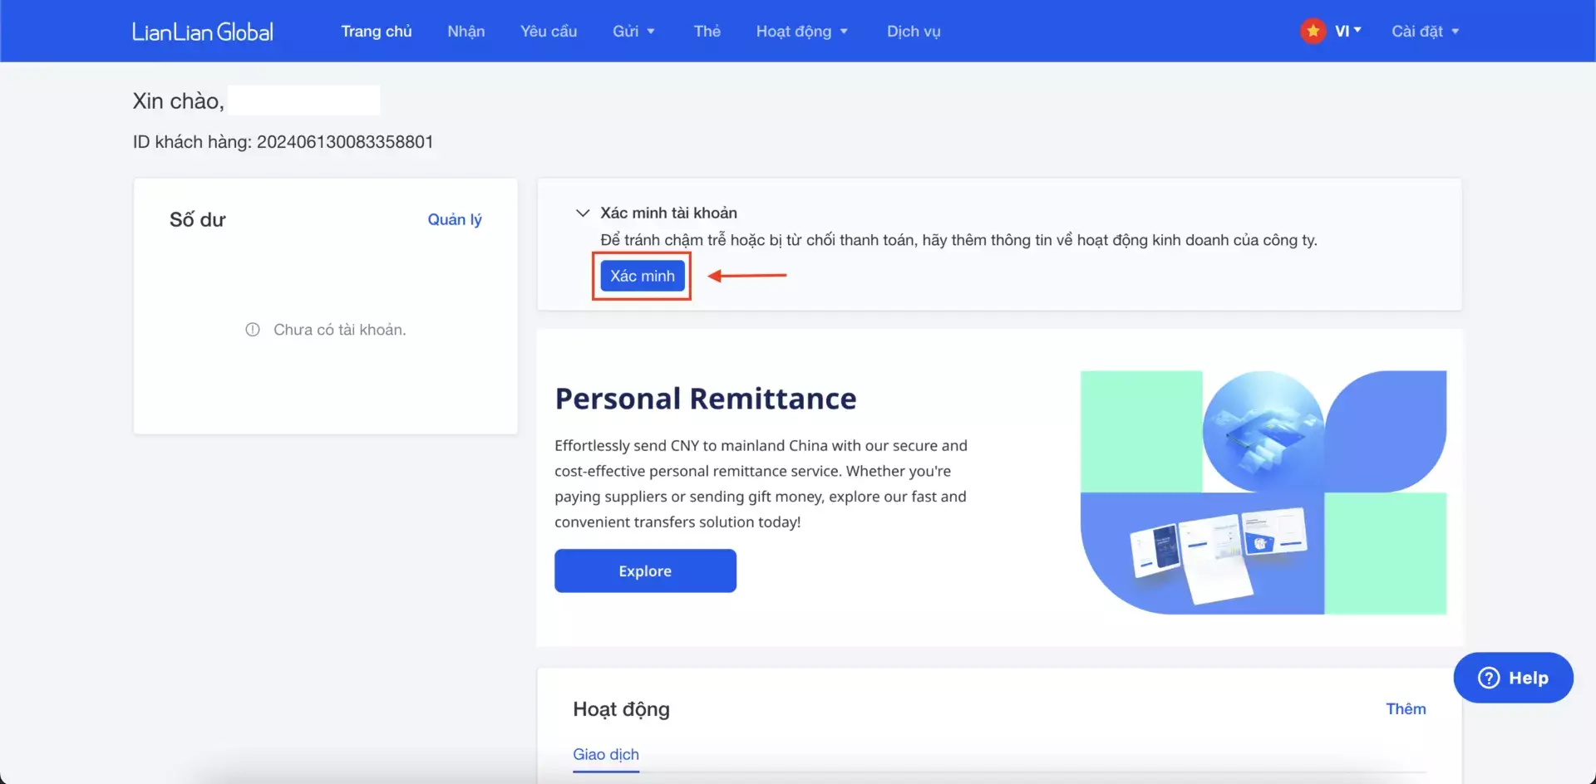Click the Vietnam flag language icon
The height and width of the screenshot is (784, 1596).
click(1313, 32)
